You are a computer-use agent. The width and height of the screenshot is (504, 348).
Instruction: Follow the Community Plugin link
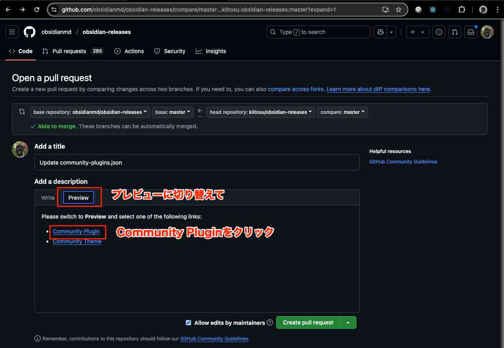coord(76,231)
